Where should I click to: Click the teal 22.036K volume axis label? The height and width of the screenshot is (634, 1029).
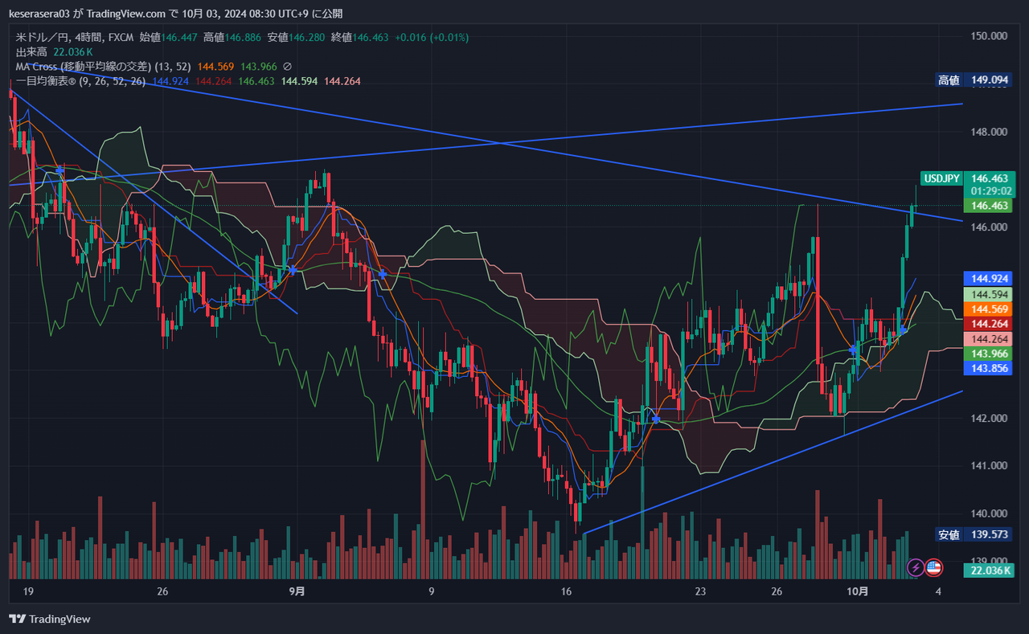coord(990,569)
